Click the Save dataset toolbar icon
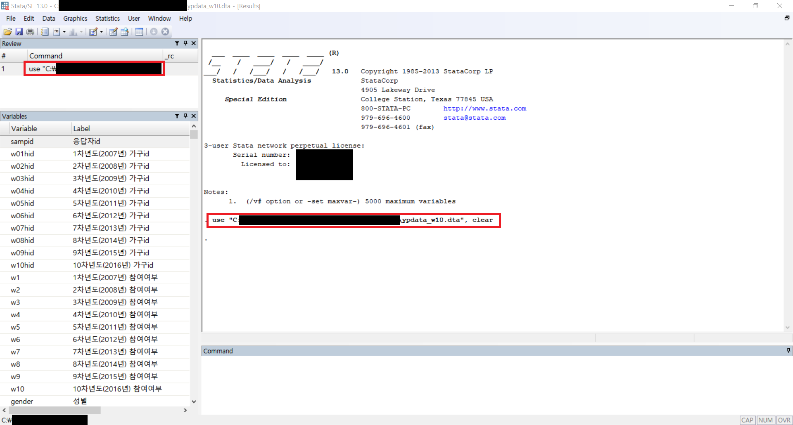Viewport: 793px width, 425px height. [19, 32]
